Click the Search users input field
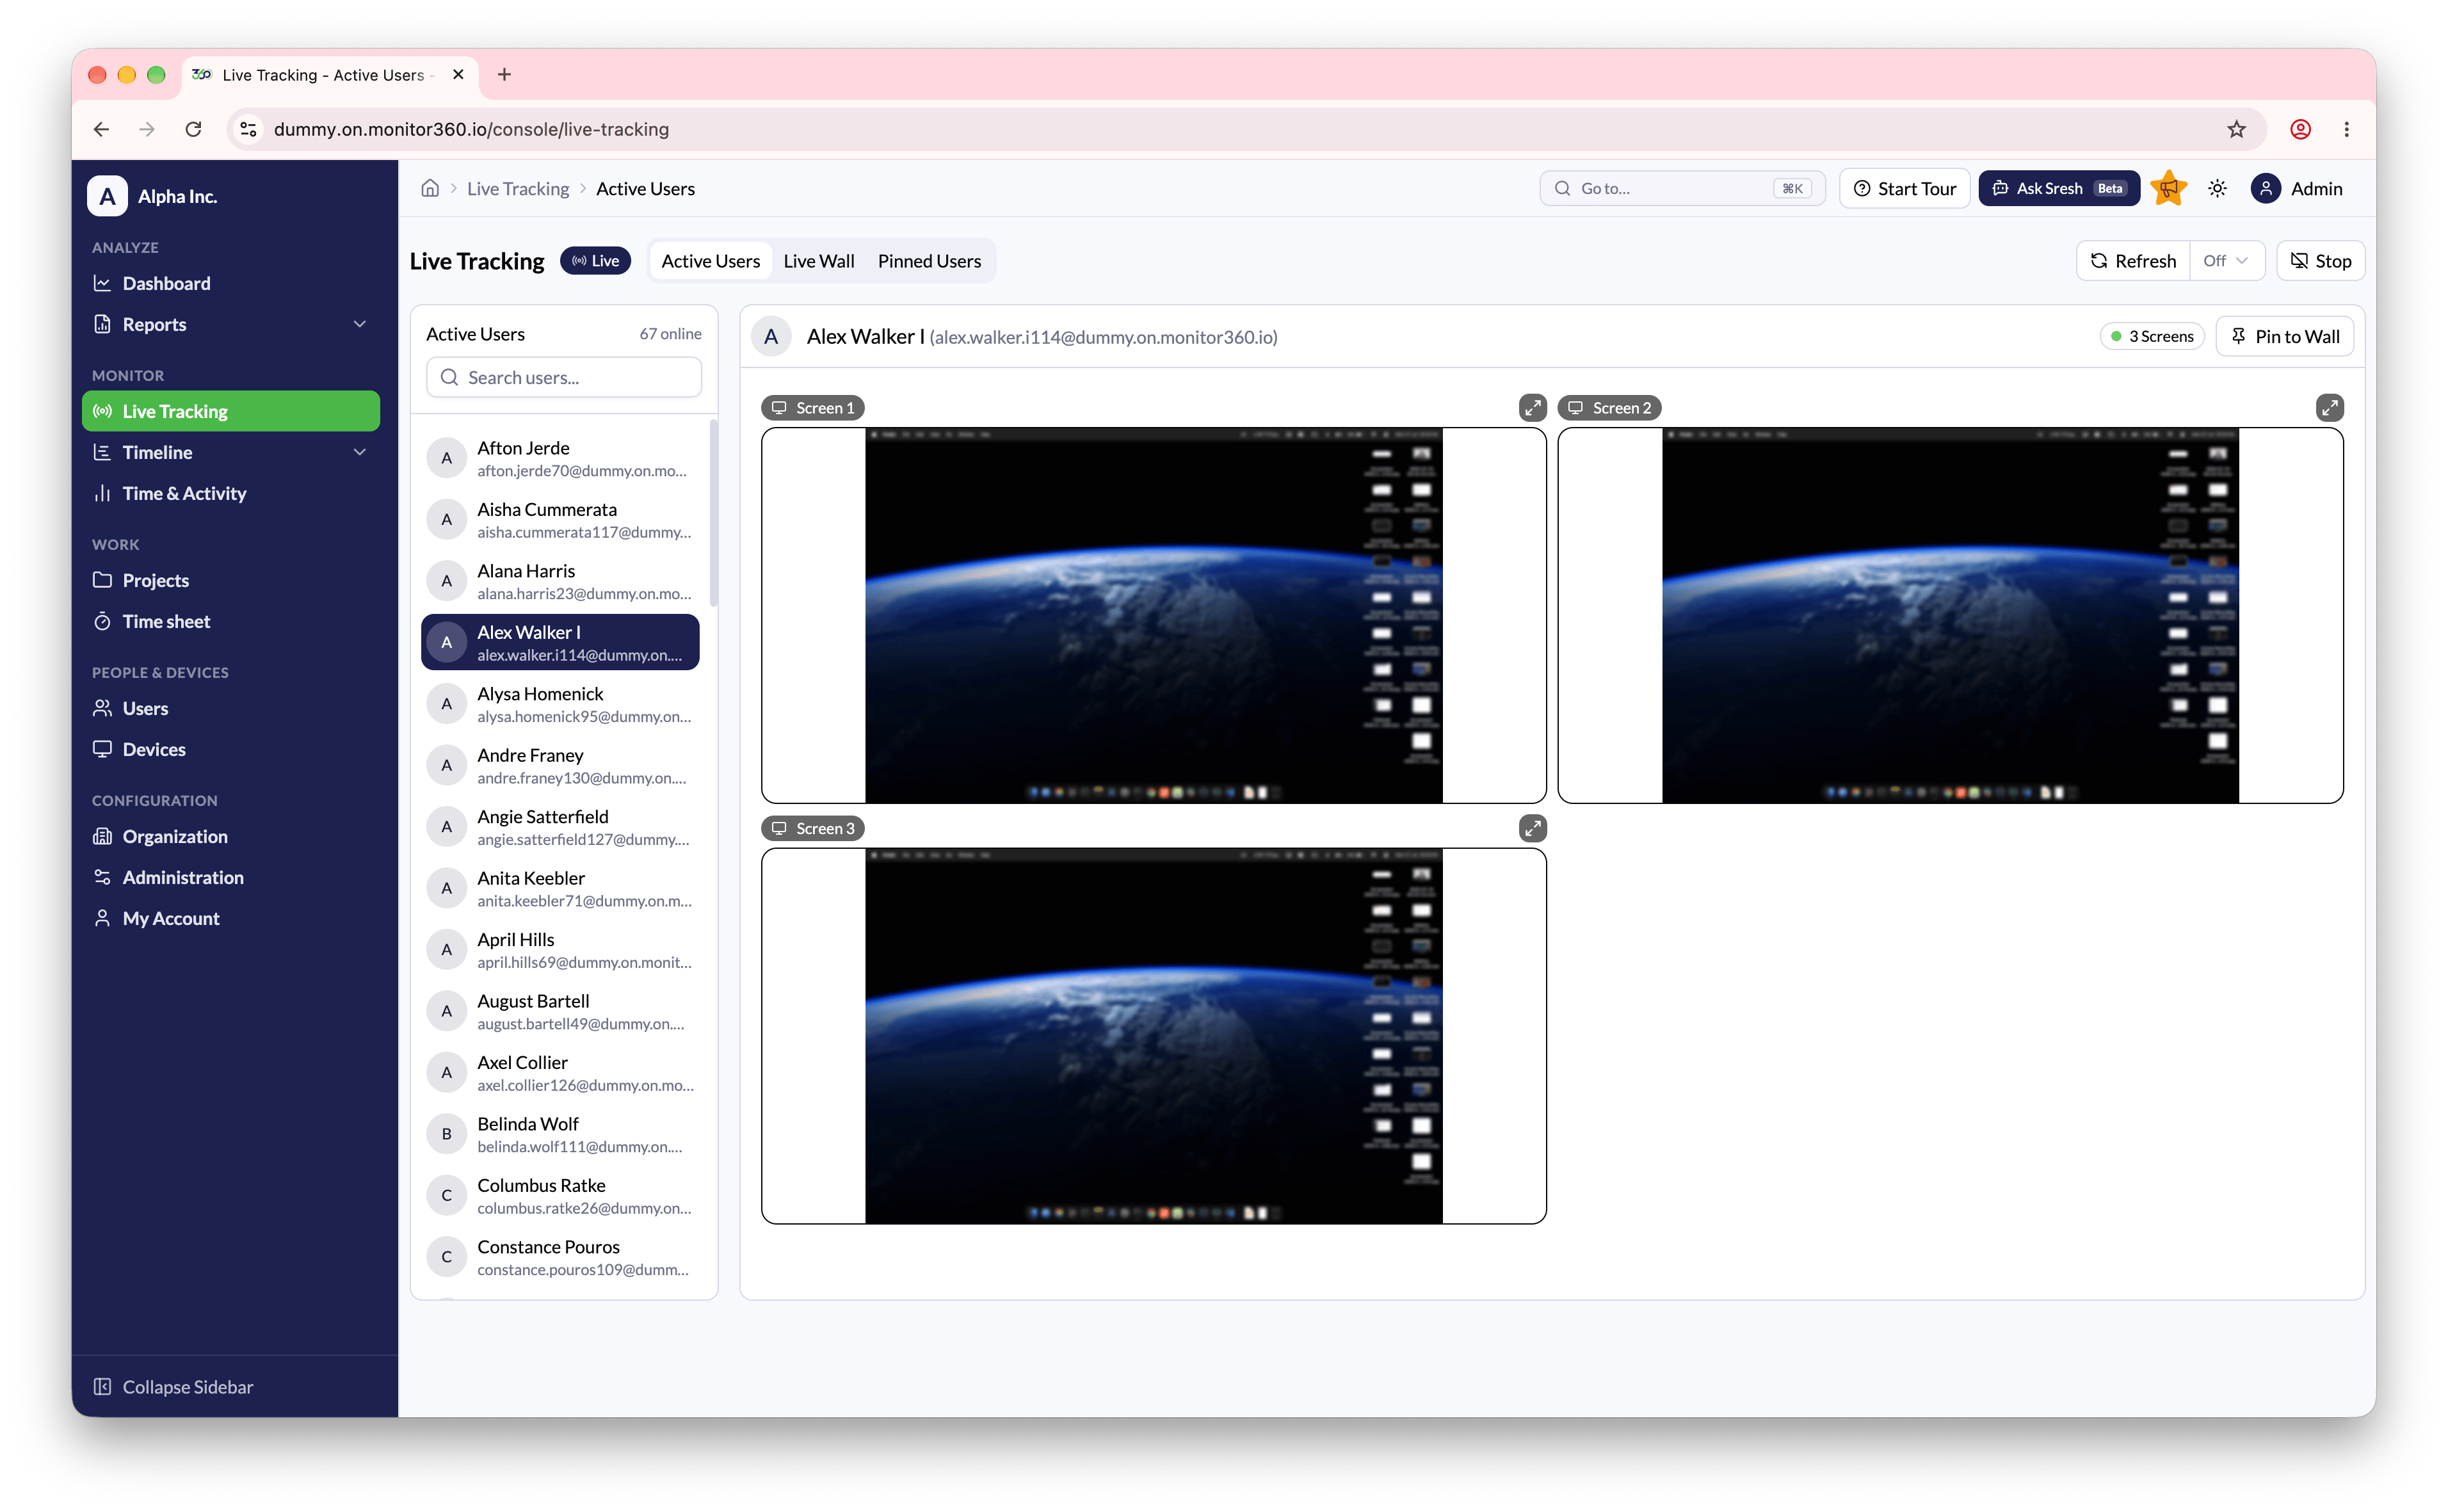Image resolution: width=2448 pixels, height=1512 pixels. tap(564, 378)
